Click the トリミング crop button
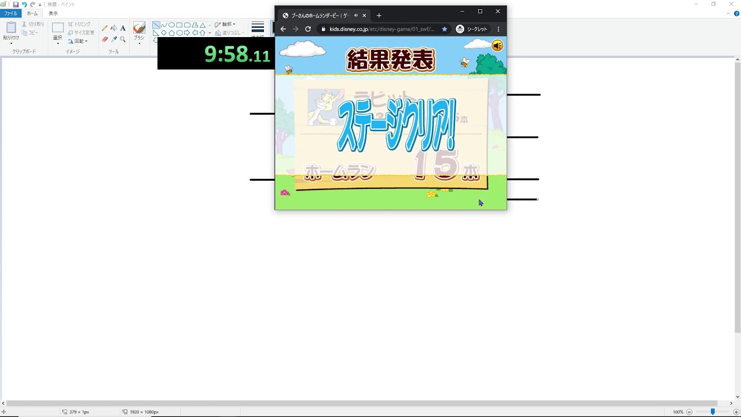 pyautogui.click(x=79, y=24)
